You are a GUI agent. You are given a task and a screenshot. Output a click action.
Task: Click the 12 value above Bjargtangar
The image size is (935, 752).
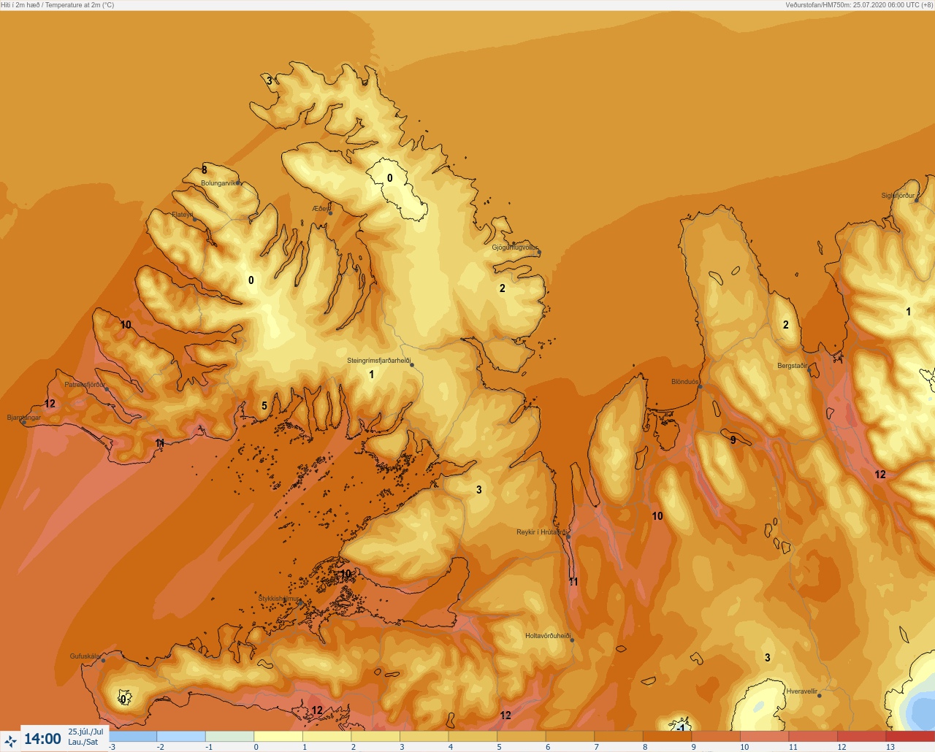point(50,404)
